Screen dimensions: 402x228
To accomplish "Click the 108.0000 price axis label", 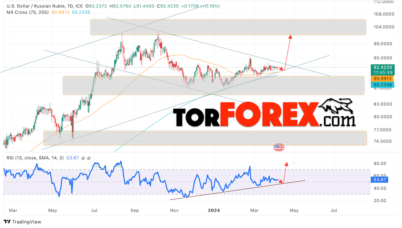I will 384,14.
